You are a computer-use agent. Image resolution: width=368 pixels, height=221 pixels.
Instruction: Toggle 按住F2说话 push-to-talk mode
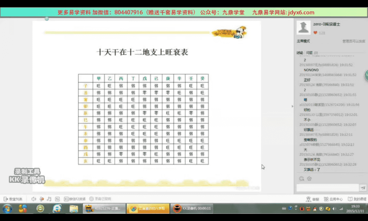tap(74, 199)
